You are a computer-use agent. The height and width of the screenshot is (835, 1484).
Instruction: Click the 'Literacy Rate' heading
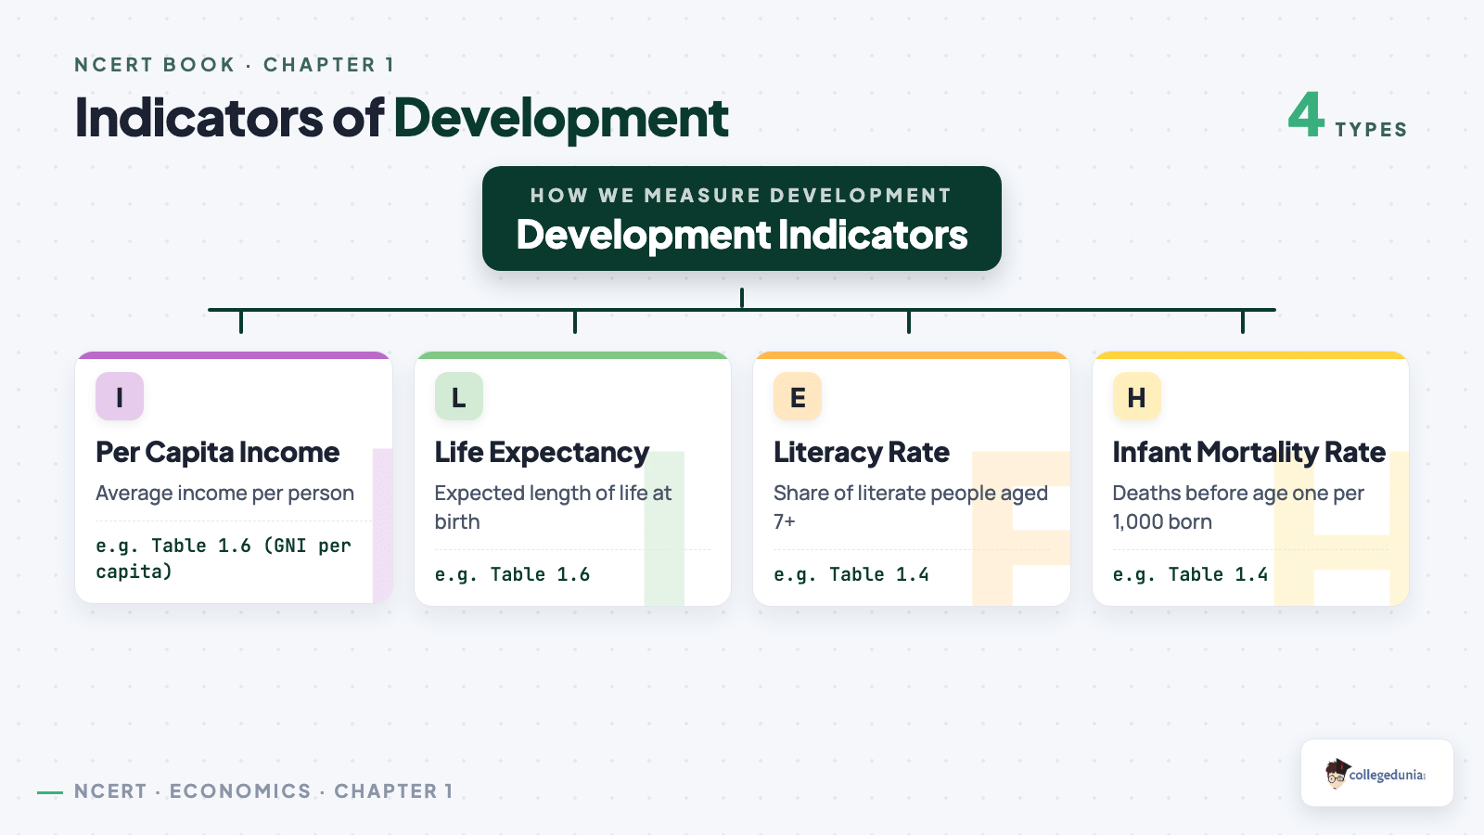pos(862,453)
